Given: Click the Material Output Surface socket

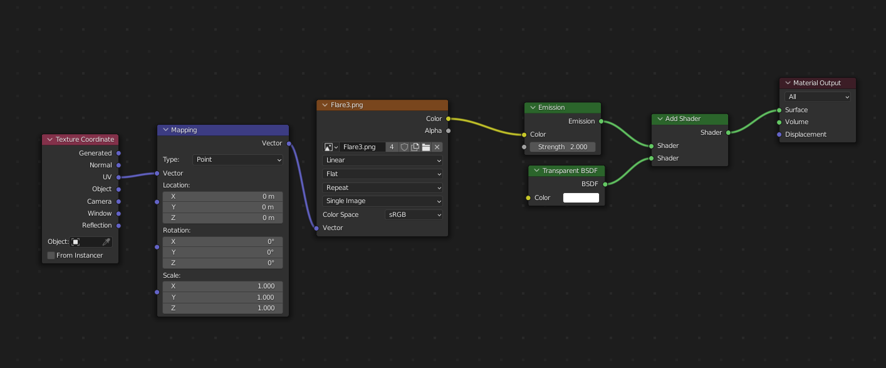Looking at the screenshot, I should (x=779, y=110).
